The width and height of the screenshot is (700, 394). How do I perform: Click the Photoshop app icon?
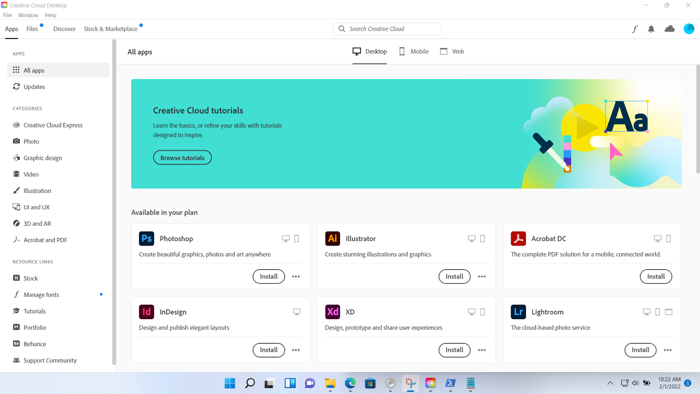pos(147,239)
